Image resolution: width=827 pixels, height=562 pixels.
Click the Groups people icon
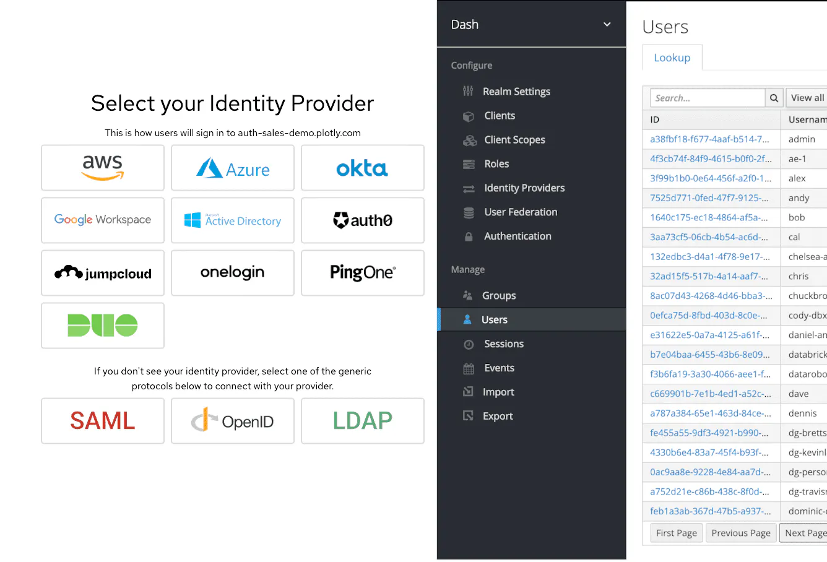tap(468, 296)
